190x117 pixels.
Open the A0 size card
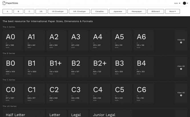[x=13, y=40]
